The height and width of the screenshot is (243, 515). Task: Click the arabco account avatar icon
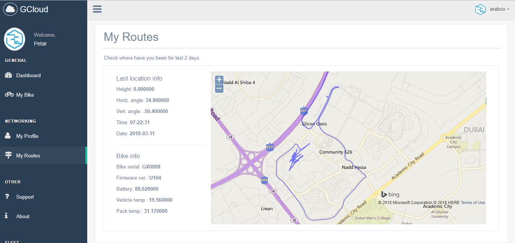pyautogui.click(x=480, y=10)
